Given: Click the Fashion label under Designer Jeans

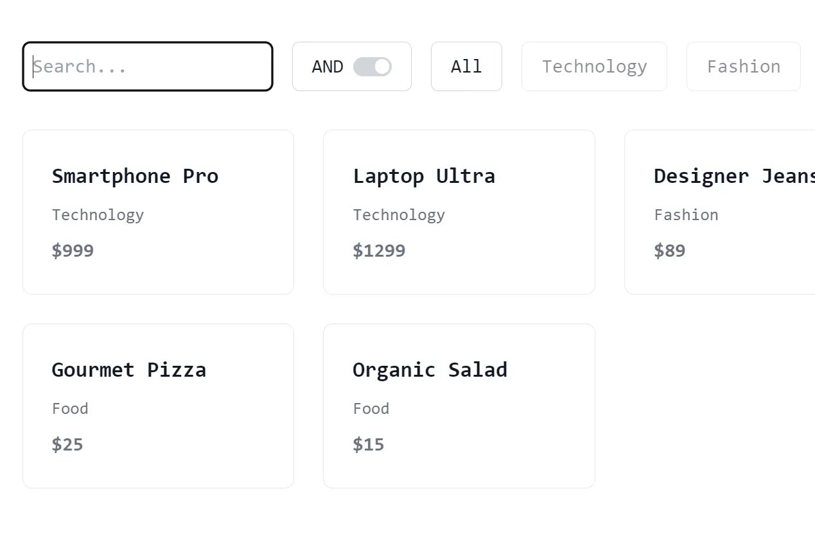Looking at the screenshot, I should (687, 215).
